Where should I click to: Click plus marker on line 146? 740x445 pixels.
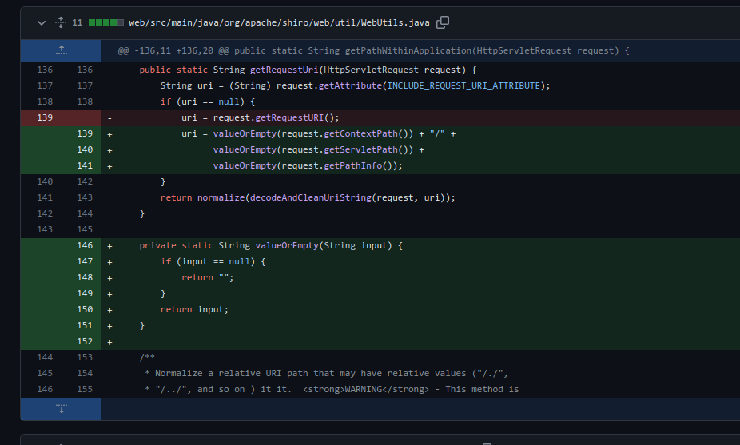coord(109,246)
